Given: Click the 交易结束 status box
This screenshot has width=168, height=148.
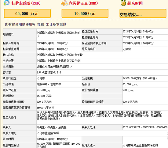Looking at the screenshot, I should 143,13.
